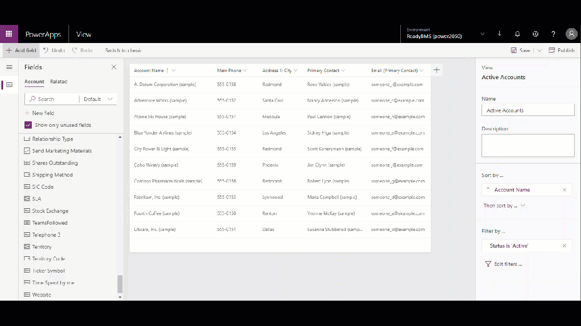Remove Account Name sort with X
The image size is (581, 326).
564,190
